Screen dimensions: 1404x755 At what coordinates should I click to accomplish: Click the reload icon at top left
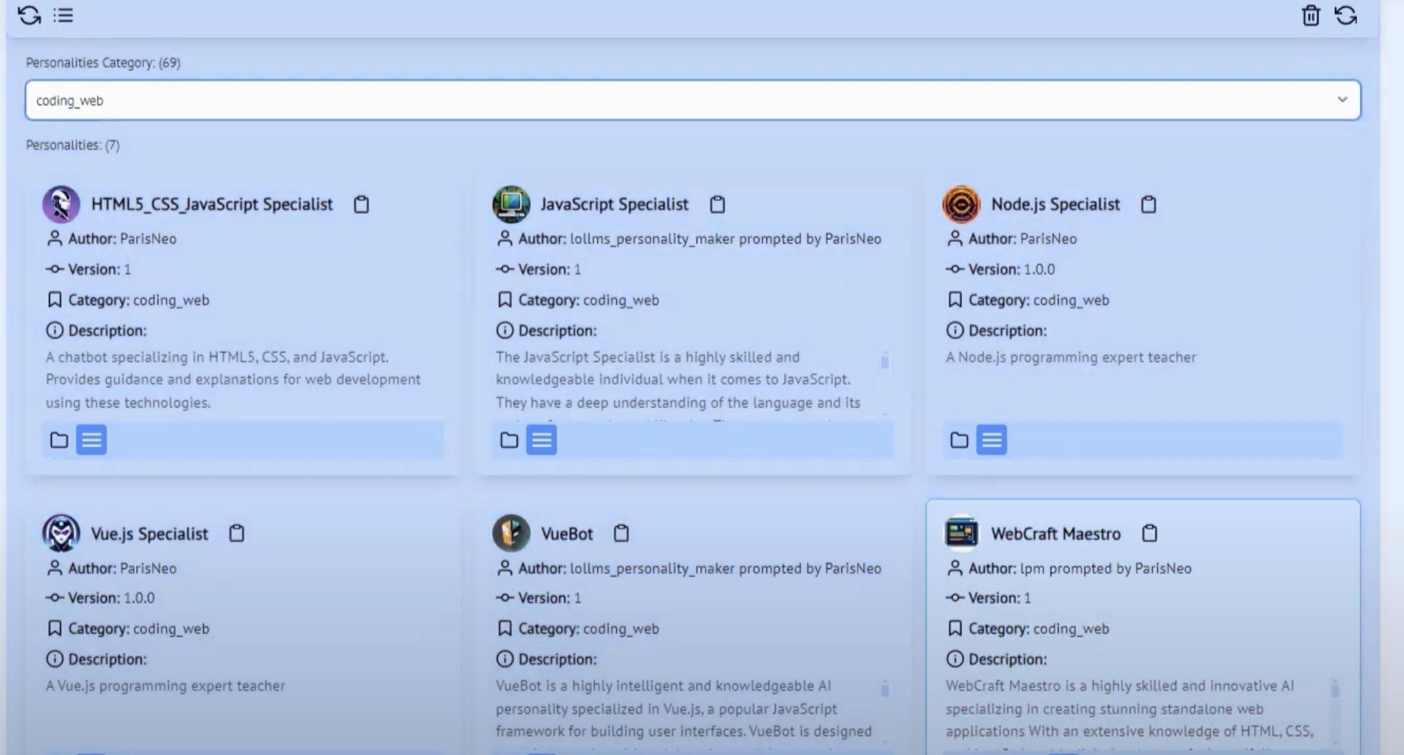[x=30, y=15]
